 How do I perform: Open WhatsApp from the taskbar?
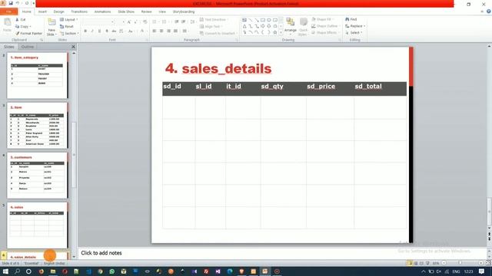[x=111, y=271]
